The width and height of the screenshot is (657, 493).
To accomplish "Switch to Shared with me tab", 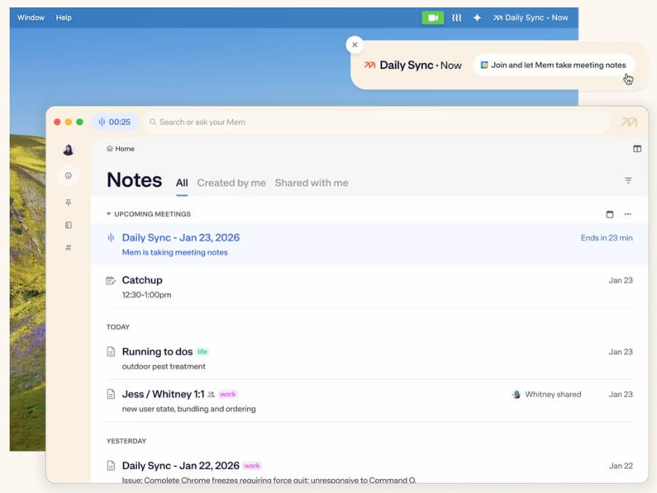I will [311, 183].
